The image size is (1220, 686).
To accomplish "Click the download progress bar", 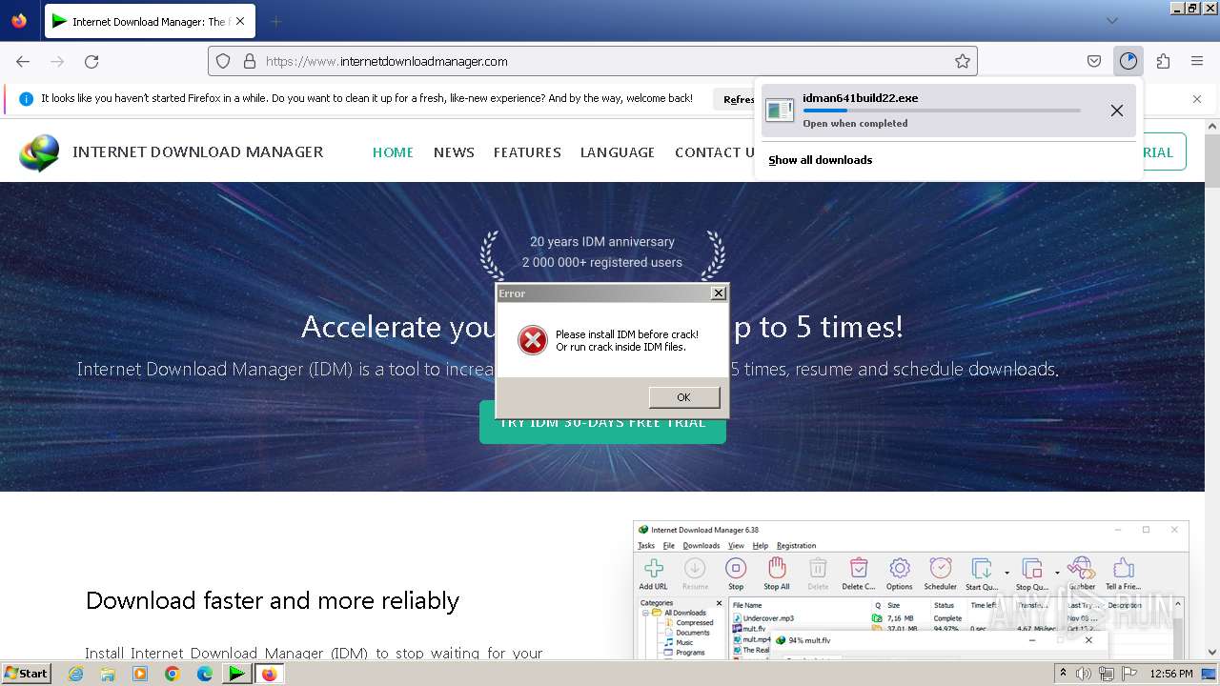I will [942, 111].
